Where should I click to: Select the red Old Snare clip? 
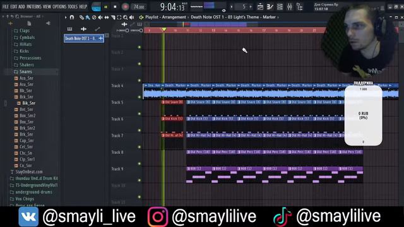(172, 102)
